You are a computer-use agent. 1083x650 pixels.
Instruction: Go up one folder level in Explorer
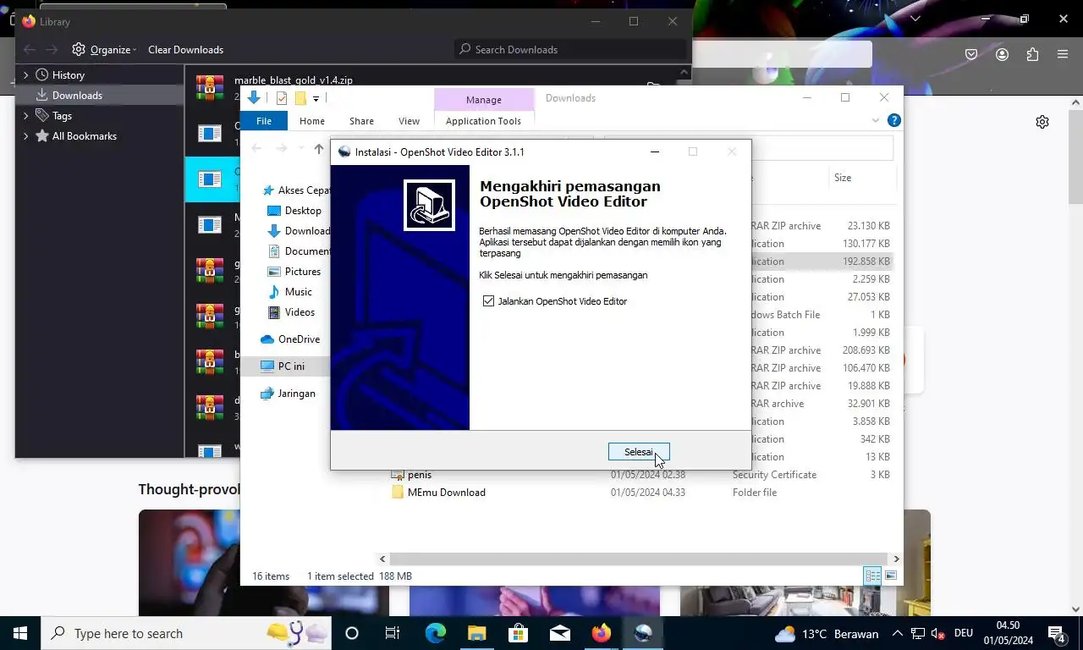coord(319,149)
